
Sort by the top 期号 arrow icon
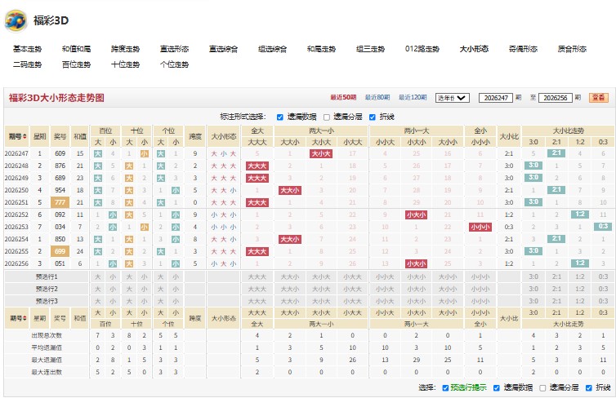click(x=25, y=136)
